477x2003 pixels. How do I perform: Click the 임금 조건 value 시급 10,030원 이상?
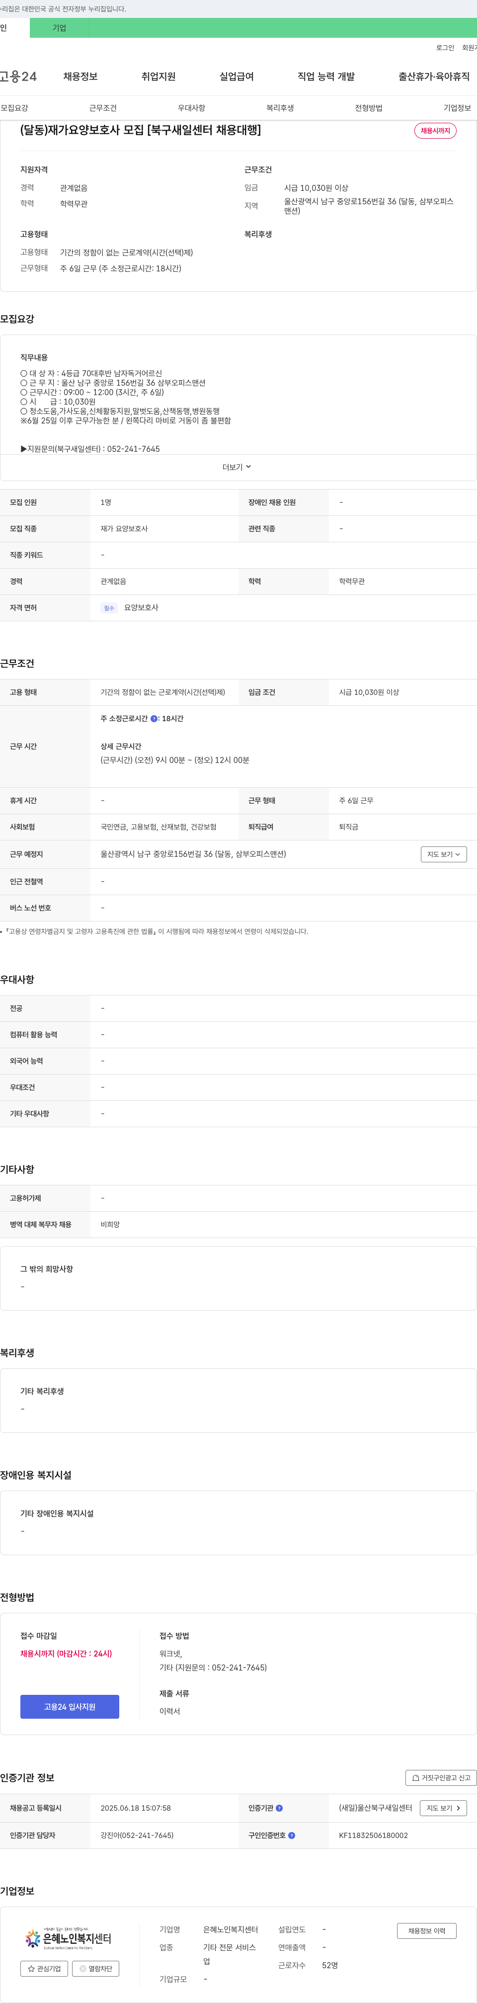pyautogui.click(x=369, y=692)
